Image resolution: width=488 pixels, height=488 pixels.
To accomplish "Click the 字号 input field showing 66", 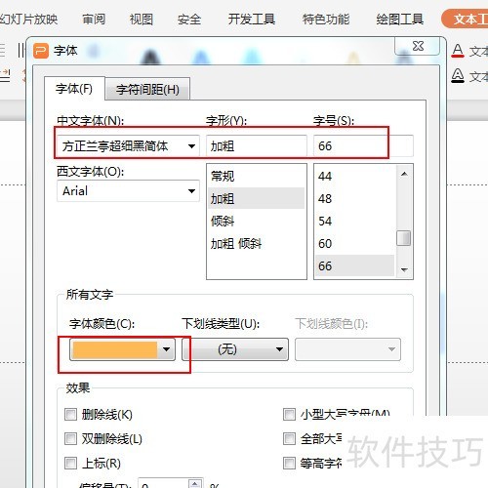I will click(x=363, y=145).
